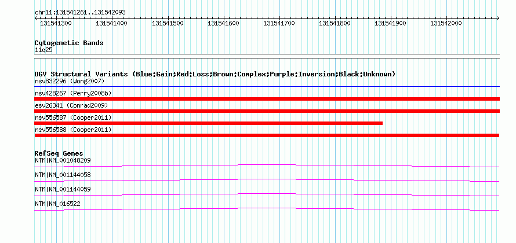The width and height of the screenshot is (516, 243).
Task: Open transcript NTM|NM_001048209 label
Action: tap(63, 161)
